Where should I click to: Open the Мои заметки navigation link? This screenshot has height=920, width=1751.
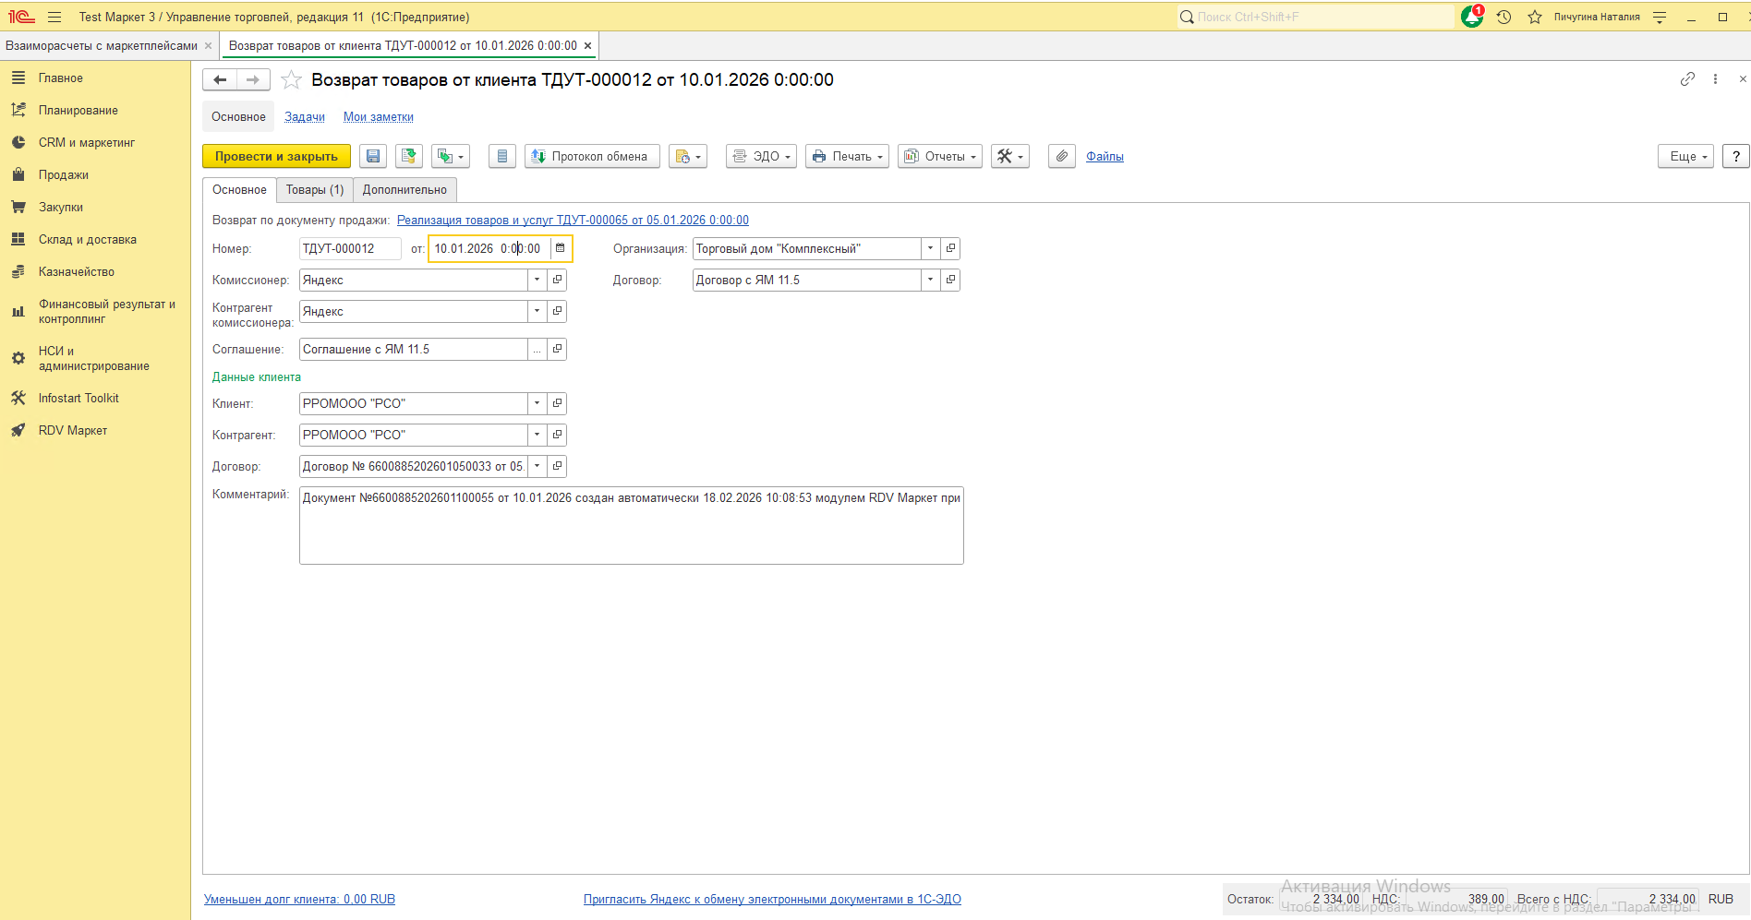[x=379, y=117]
